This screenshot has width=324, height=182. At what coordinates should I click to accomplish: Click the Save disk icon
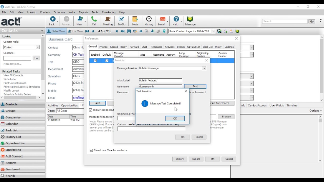pos(129,31)
